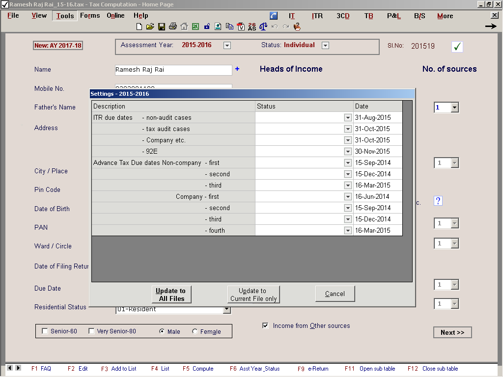Click the blue plus next to Name

tap(237, 69)
